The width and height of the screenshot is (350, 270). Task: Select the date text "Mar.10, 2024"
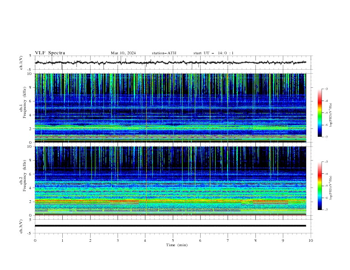pos(123,53)
